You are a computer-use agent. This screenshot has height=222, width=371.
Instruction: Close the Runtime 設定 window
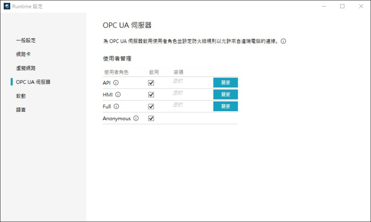(361, 6)
